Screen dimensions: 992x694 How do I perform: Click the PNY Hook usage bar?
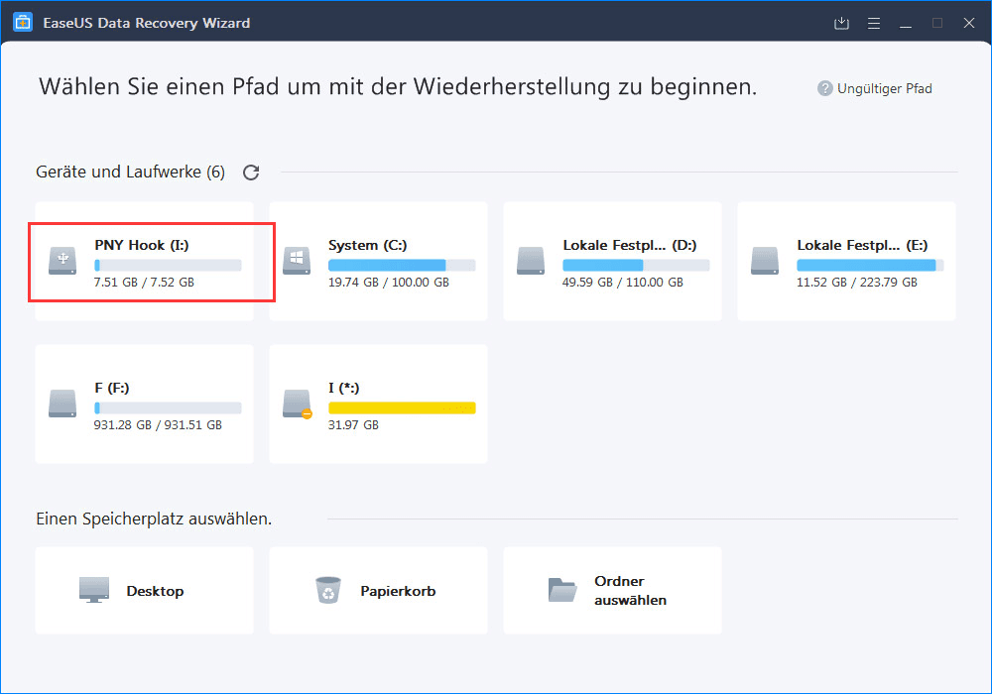click(168, 266)
